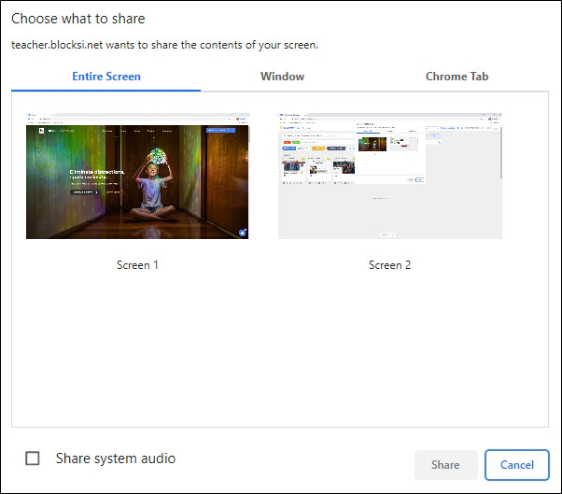562x494 pixels.
Task: Switch to the Entire Screen tab
Action: (106, 77)
